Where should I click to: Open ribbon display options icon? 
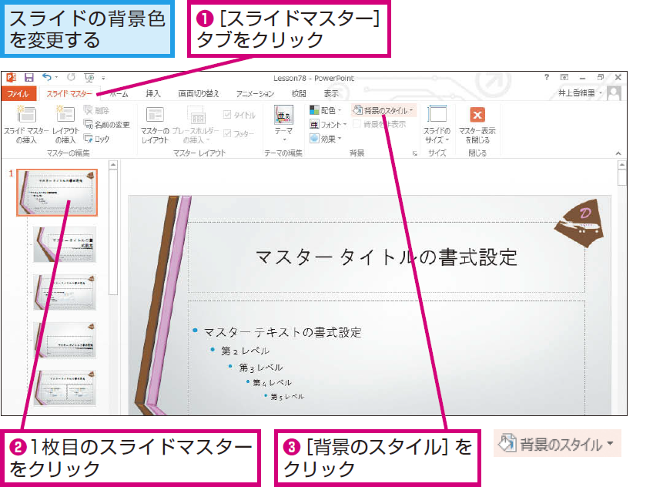tap(564, 77)
